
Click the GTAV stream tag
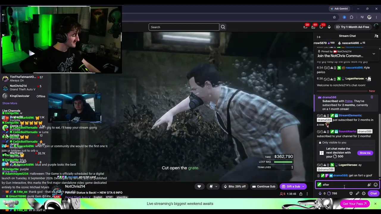[x=109, y=197]
